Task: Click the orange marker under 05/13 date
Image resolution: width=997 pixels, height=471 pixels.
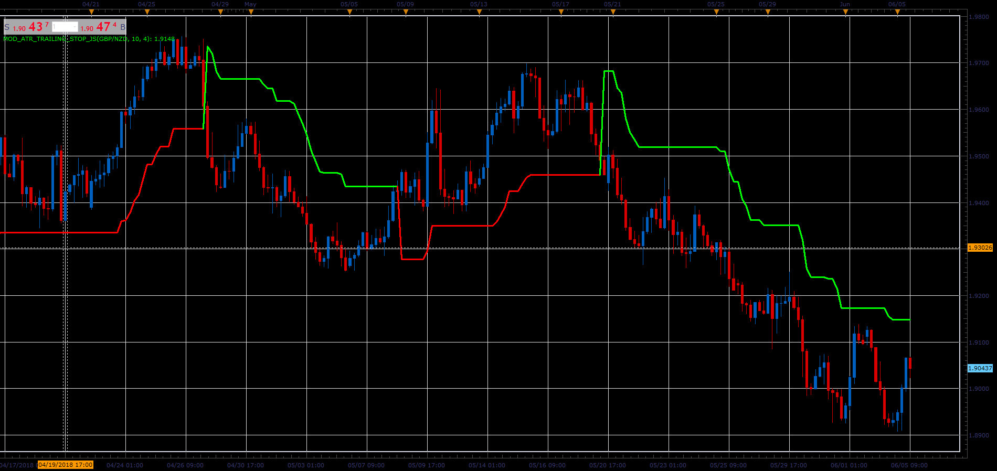Action: pos(479,12)
